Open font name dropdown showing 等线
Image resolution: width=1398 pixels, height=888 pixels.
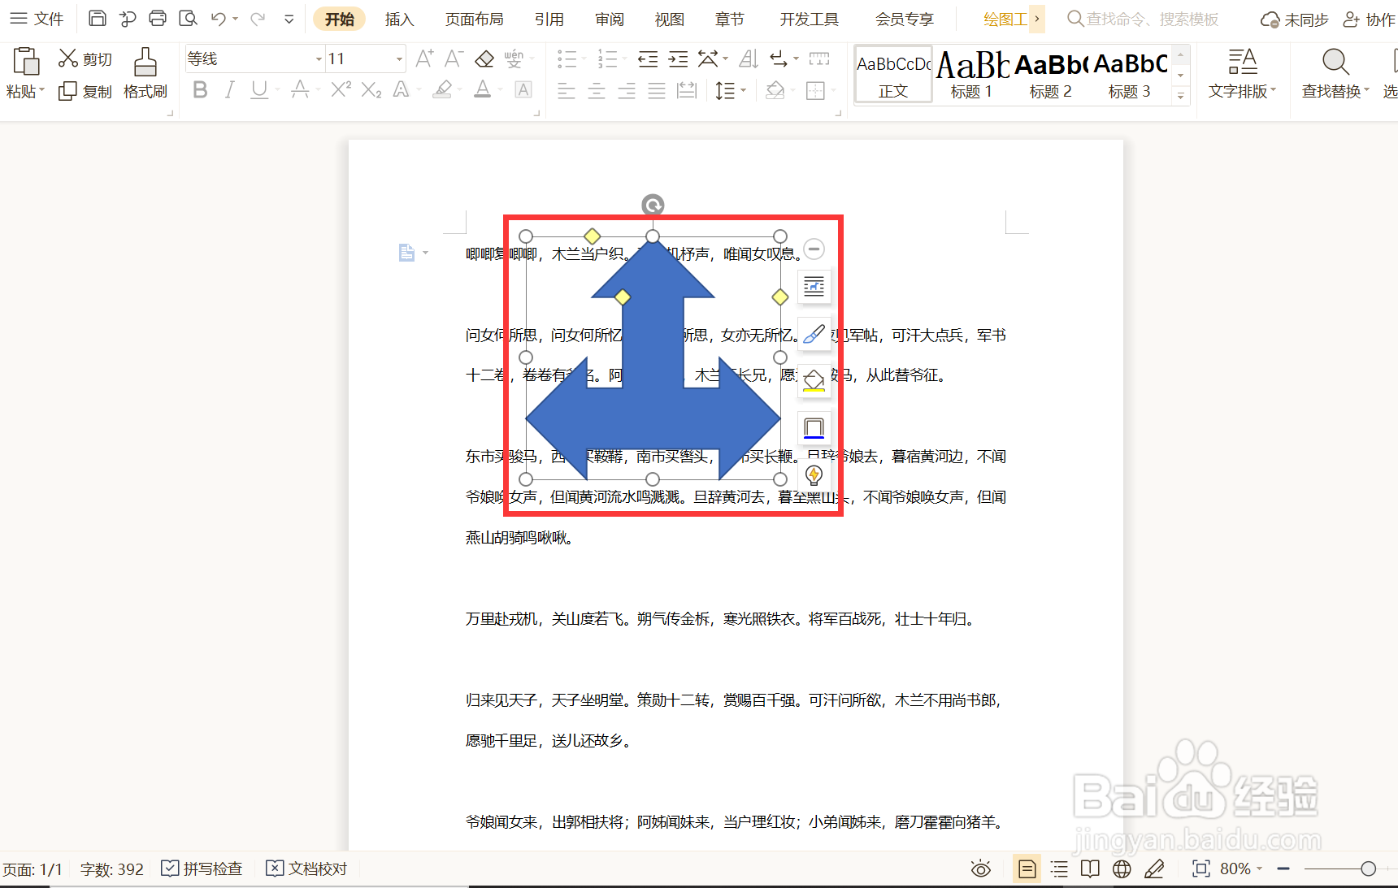pos(319,58)
